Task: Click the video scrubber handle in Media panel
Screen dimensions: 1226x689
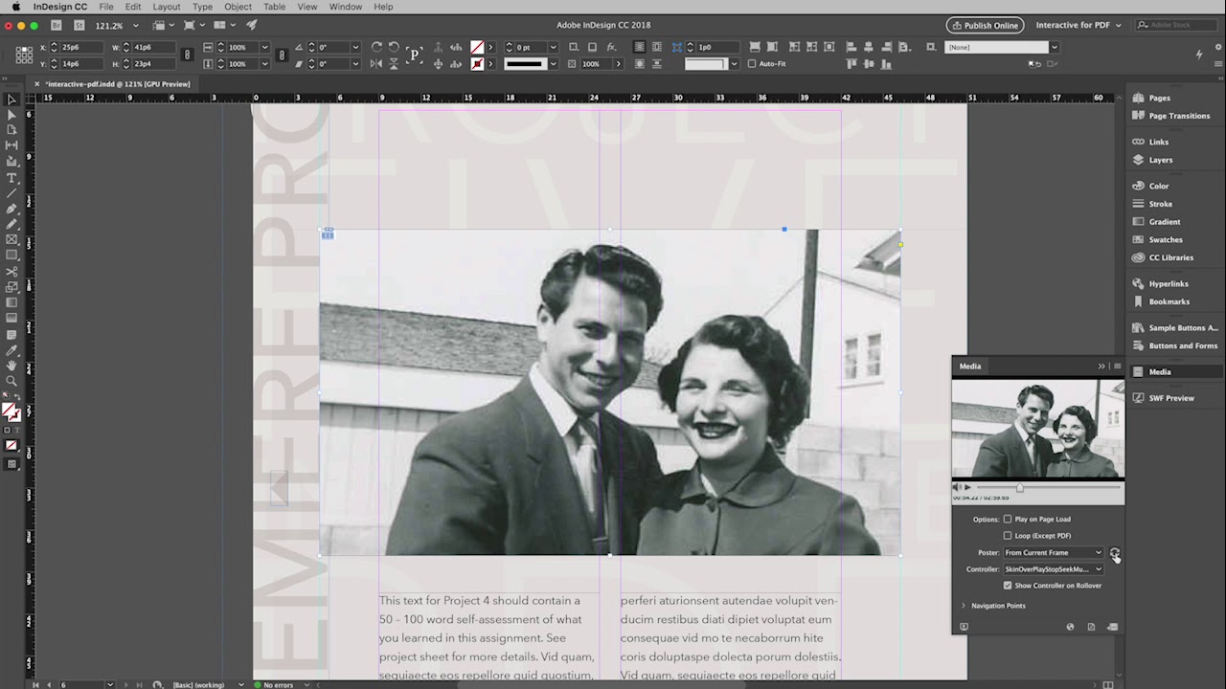Action: point(1019,487)
